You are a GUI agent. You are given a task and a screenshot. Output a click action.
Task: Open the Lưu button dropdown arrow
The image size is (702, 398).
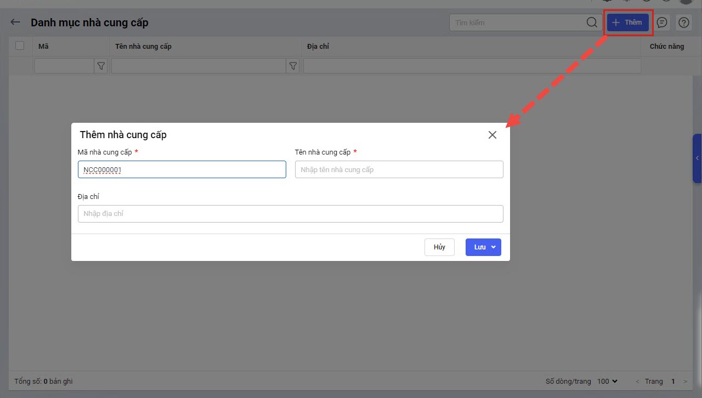click(x=494, y=247)
